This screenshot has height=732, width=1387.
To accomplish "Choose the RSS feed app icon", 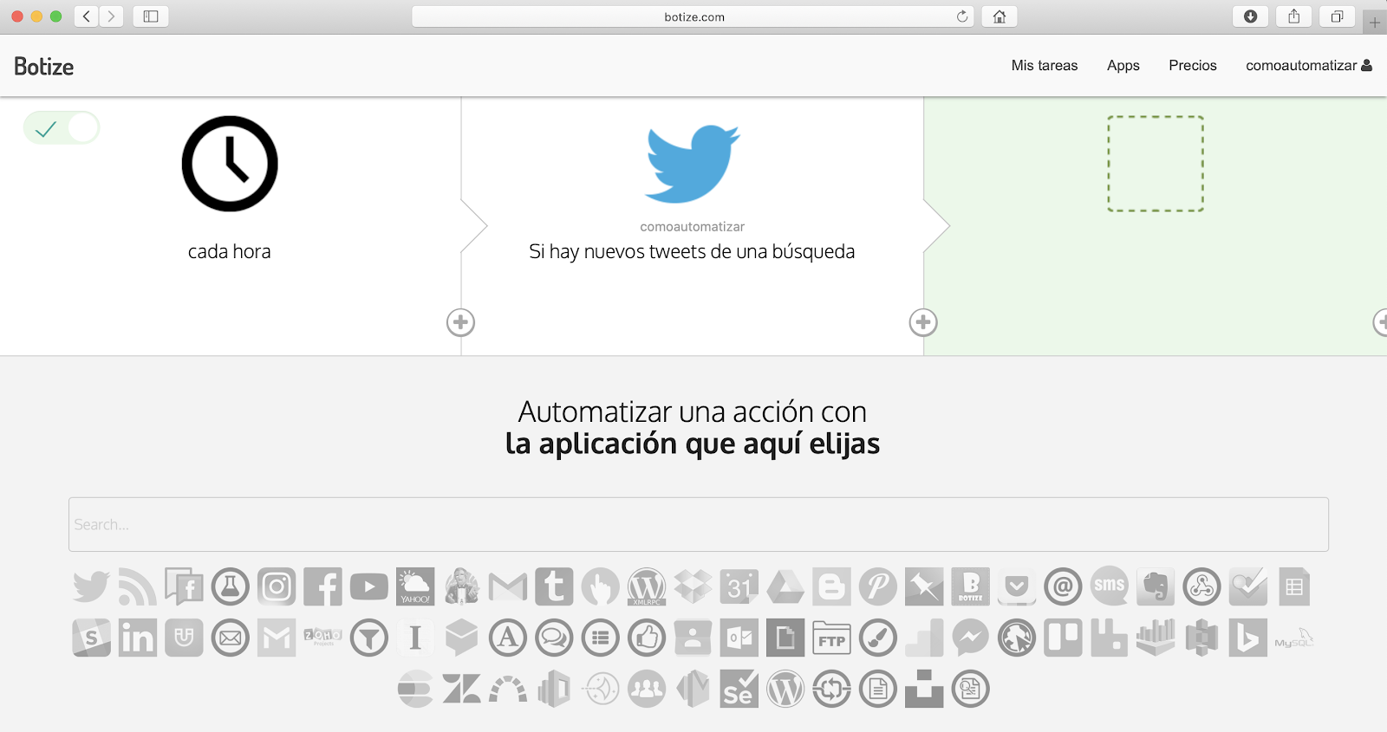I will click(138, 586).
